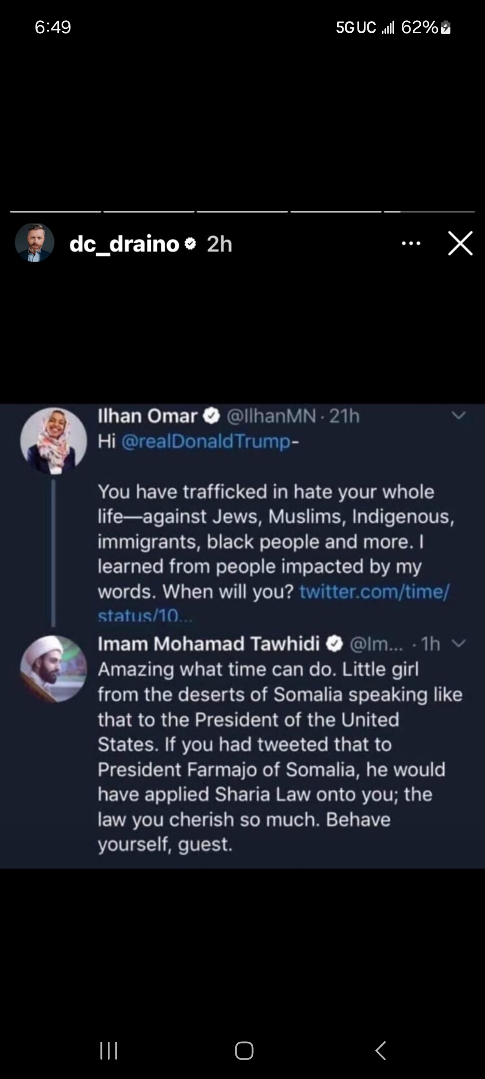This screenshot has width=485, height=1079.
Task: Open the dc_draino username profile link
Action: pos(124,244)
